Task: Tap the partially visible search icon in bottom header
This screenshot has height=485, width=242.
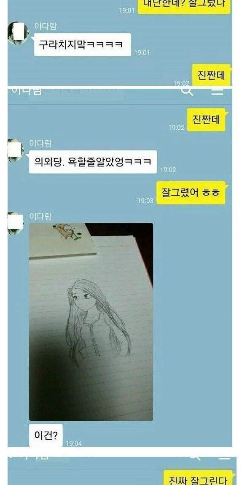Action: pyautogui.click(x=194, y=457)
